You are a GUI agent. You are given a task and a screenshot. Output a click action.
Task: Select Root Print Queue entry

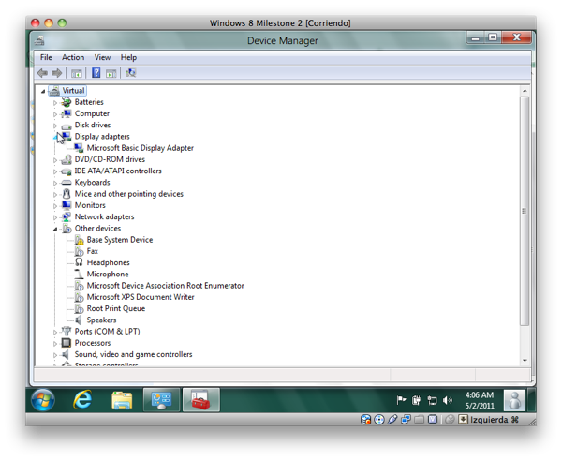tap(116, 308)
